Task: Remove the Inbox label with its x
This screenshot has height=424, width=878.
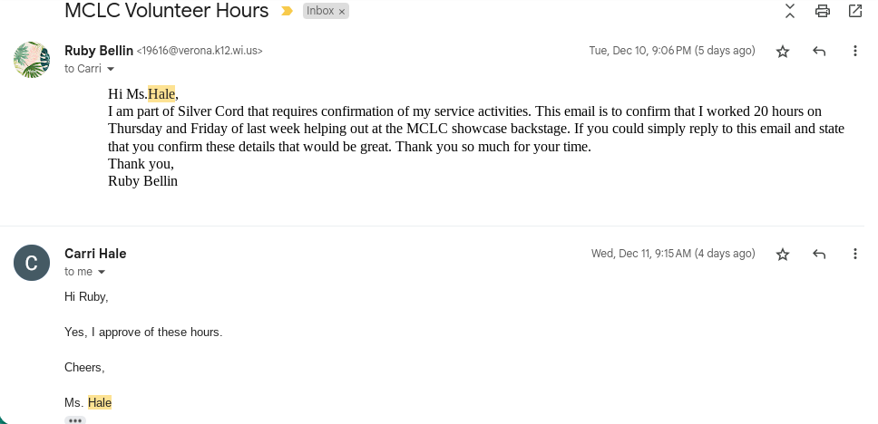Action: [x=342, y=12]
